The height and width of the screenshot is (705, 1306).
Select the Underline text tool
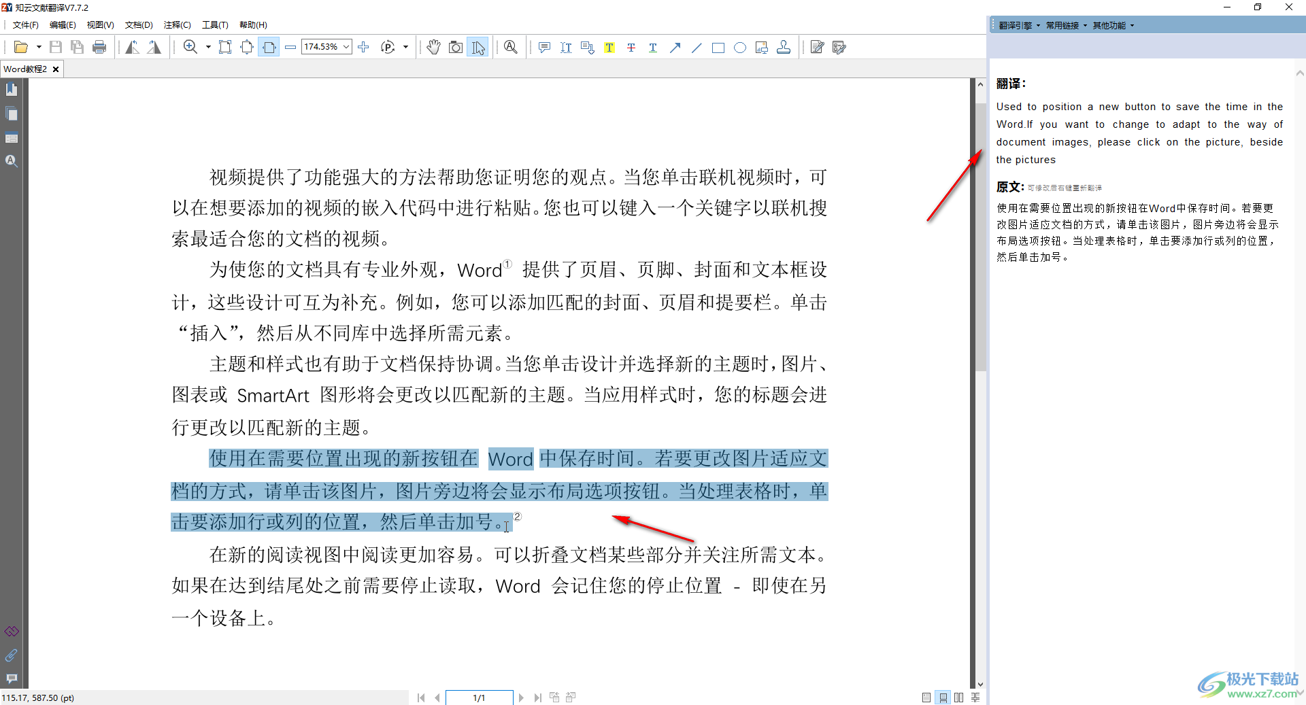click(653, 47)
